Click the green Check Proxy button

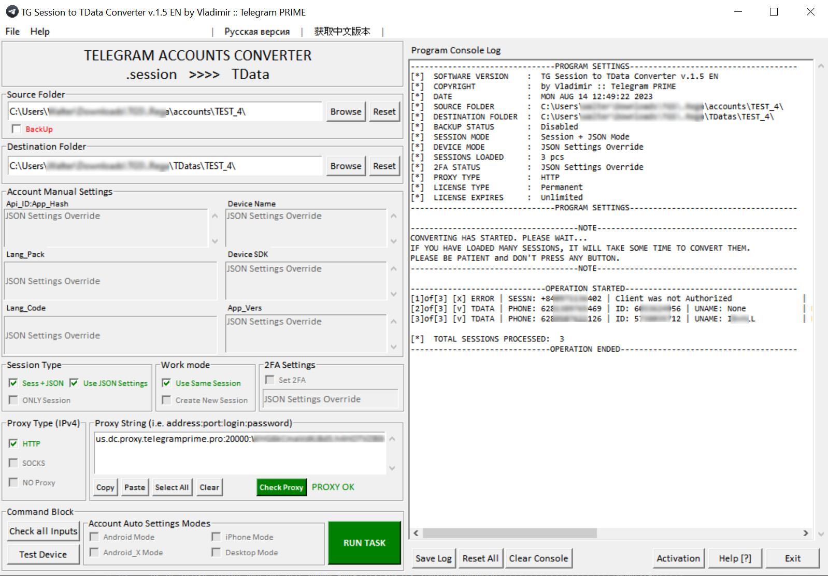tap(281, 487)
